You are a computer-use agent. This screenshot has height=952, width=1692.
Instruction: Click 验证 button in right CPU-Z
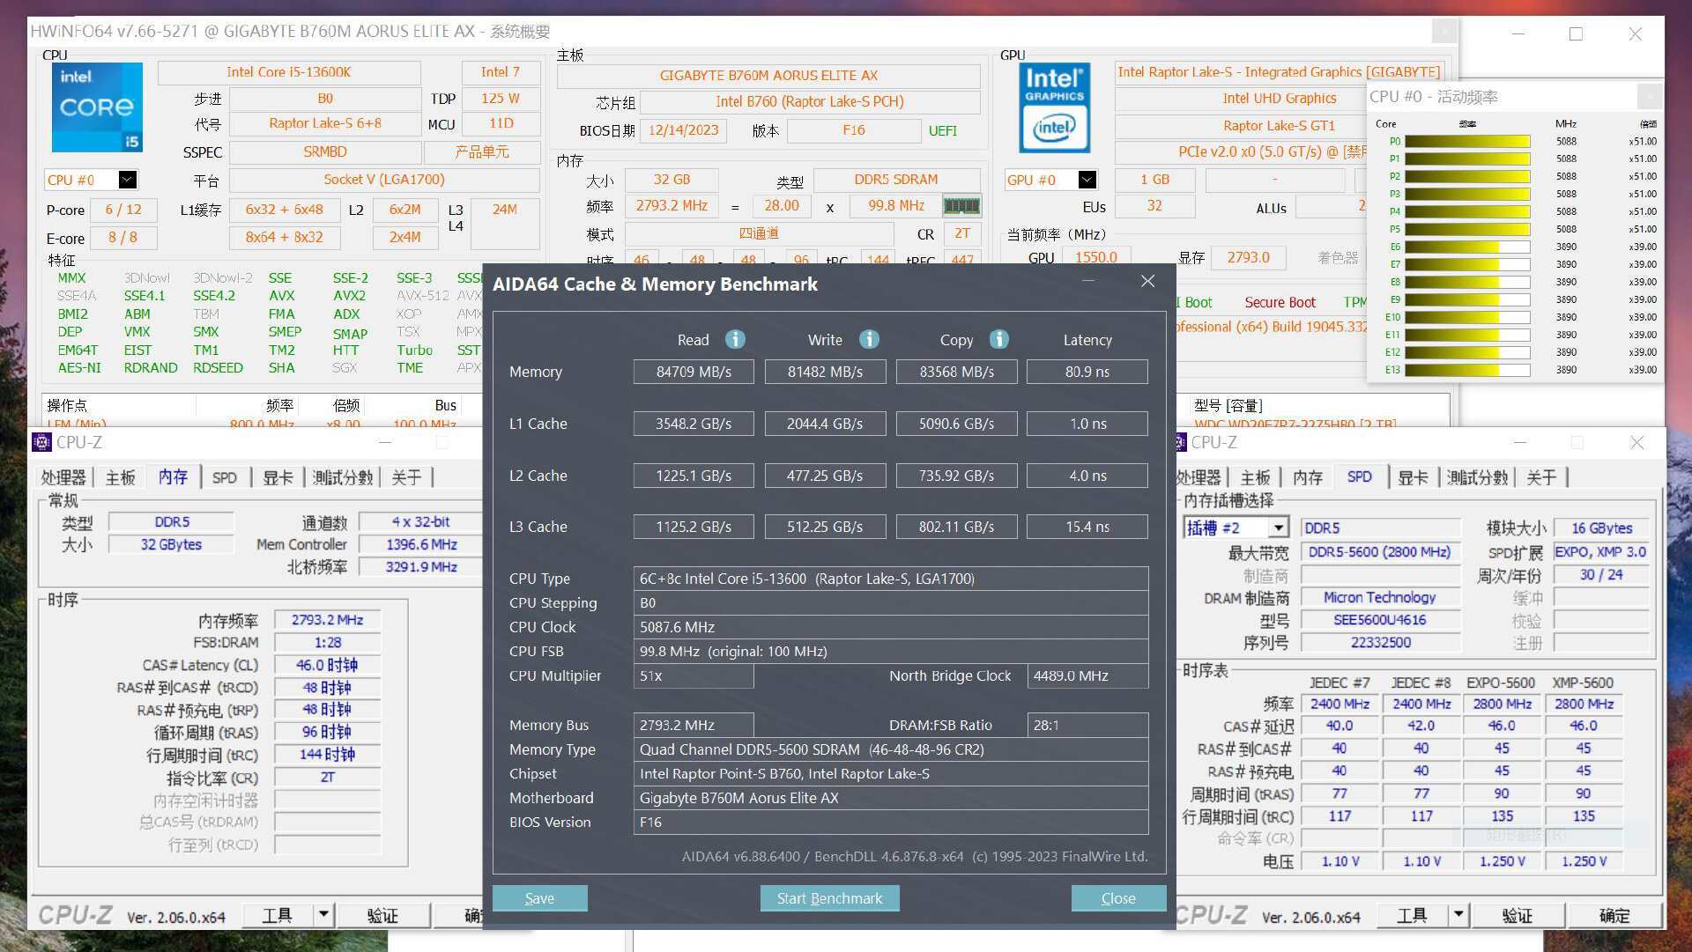[1518, 915]
